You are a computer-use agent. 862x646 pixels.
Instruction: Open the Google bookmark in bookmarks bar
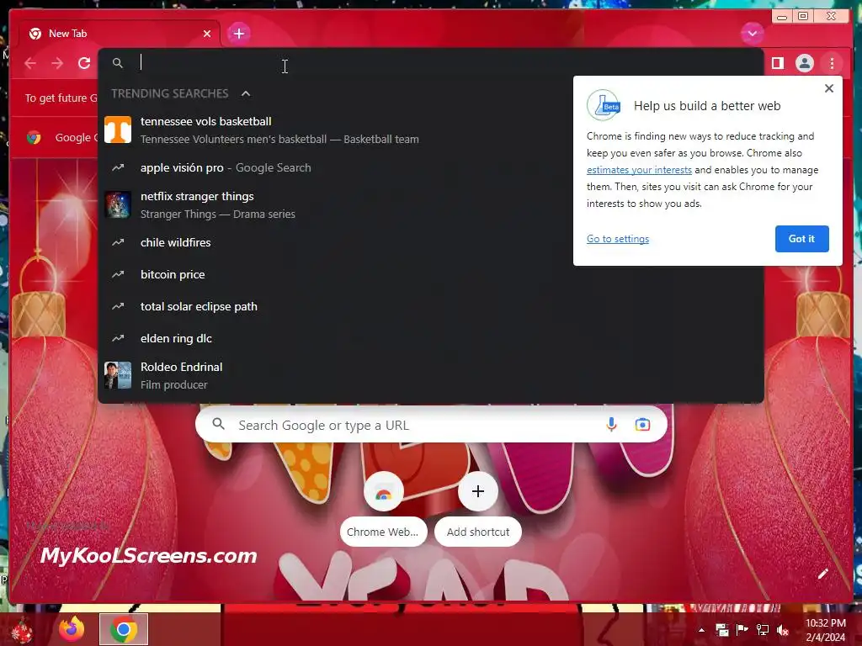[61, 137]
